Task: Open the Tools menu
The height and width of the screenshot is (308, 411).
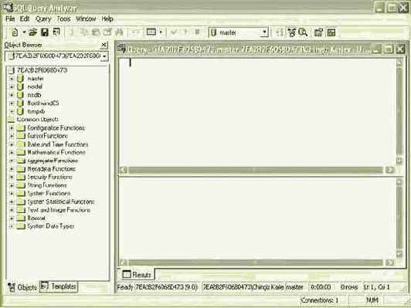Action: click(x=63, y=19)
